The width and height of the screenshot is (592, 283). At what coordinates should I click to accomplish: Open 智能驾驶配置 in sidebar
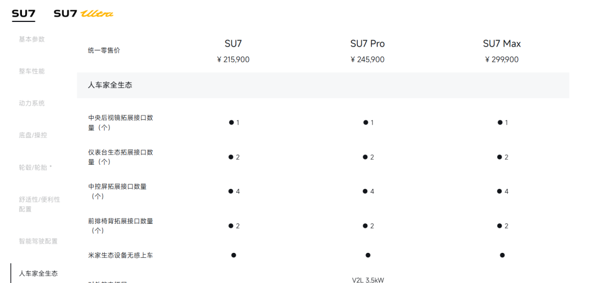(38, 241)
